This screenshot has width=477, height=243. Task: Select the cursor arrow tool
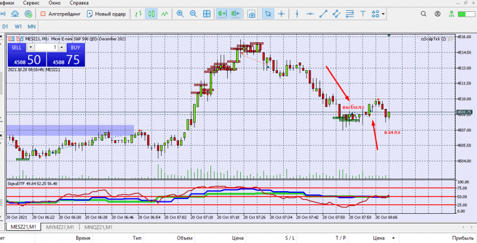click(x=268, y=14)
